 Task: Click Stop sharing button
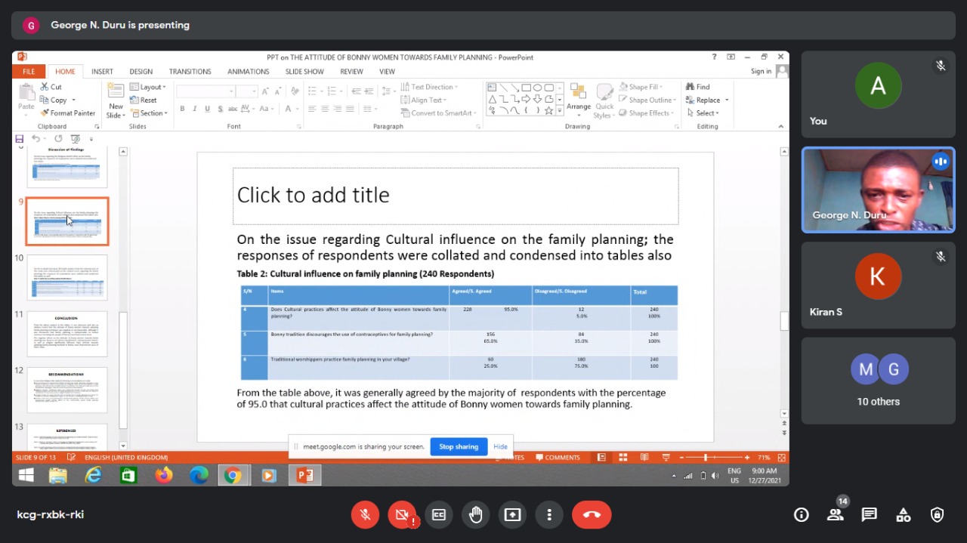[459, 446]
